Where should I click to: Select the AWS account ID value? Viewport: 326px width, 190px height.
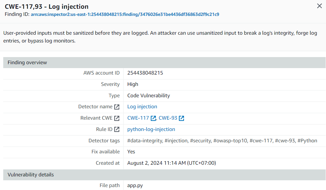145,73
